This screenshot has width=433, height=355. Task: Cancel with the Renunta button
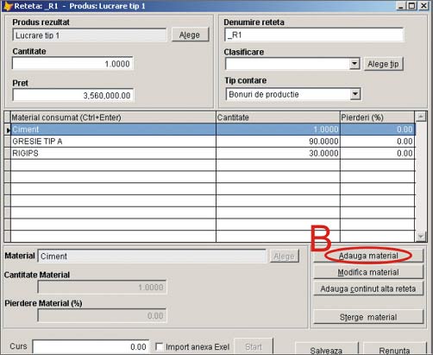394,349
